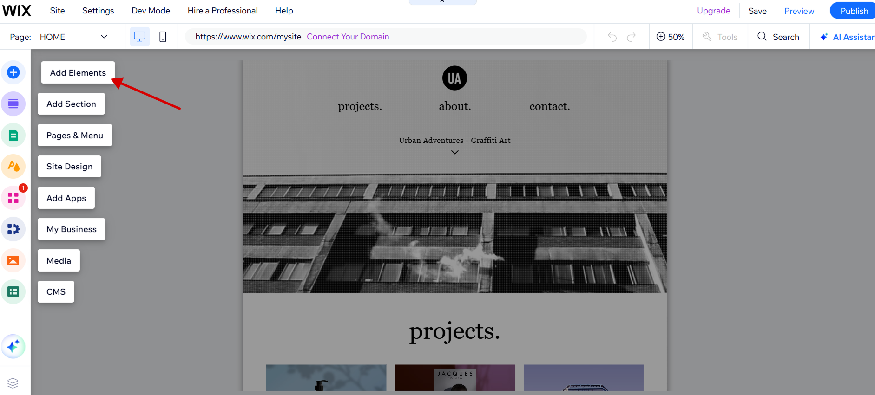
Task: Switch to desktop view icon
Action: click(139, 37)
